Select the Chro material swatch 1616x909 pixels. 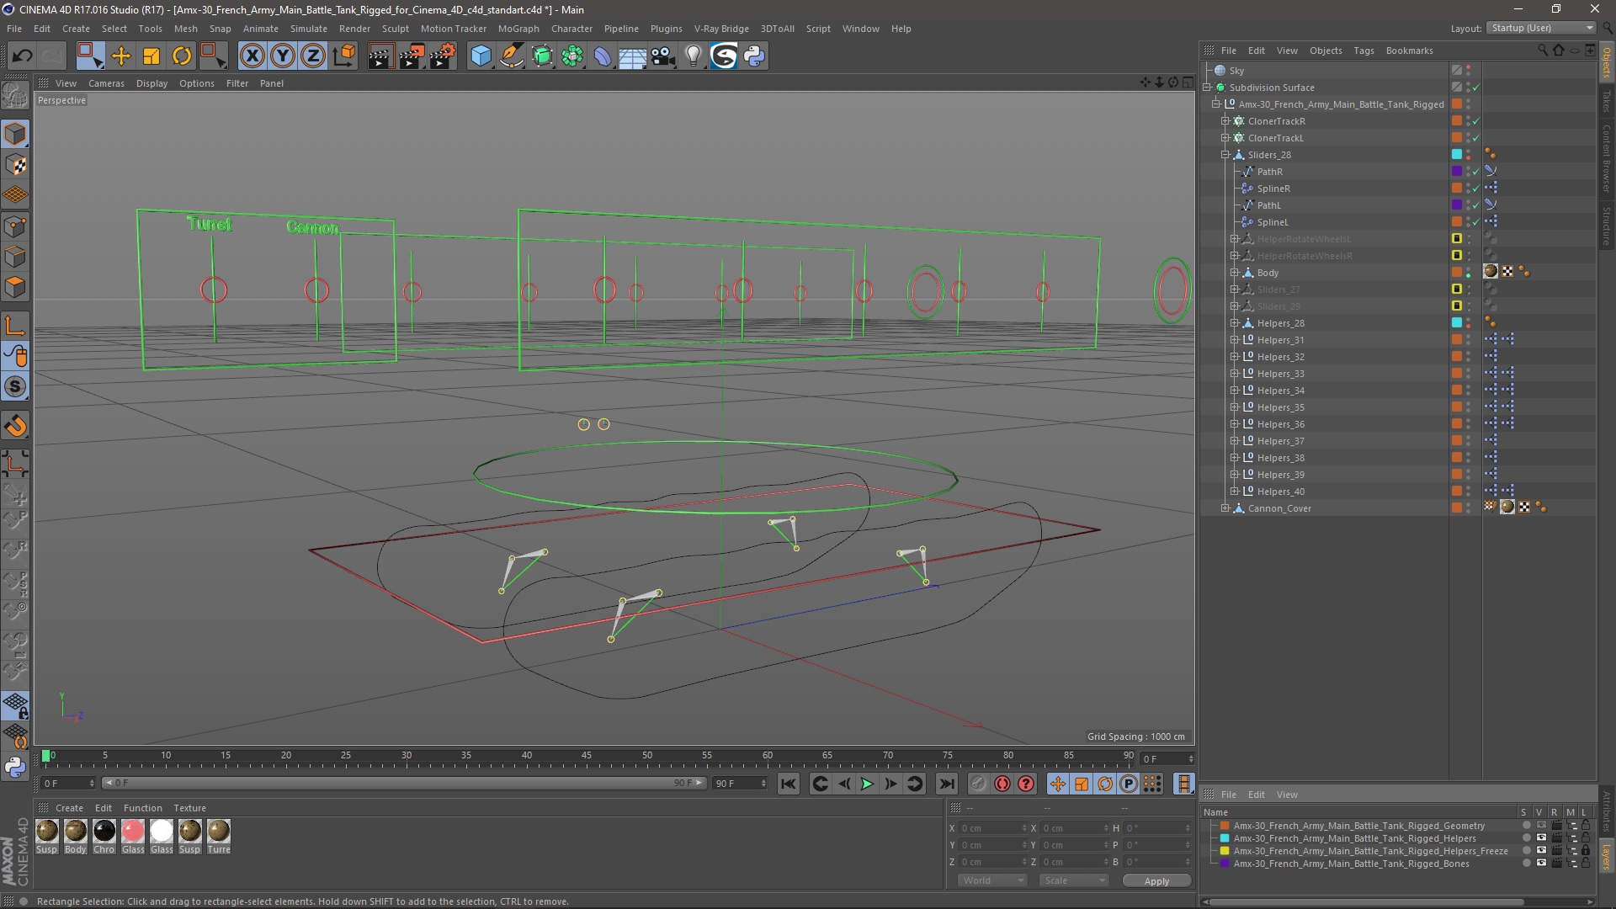pos(104,832)
